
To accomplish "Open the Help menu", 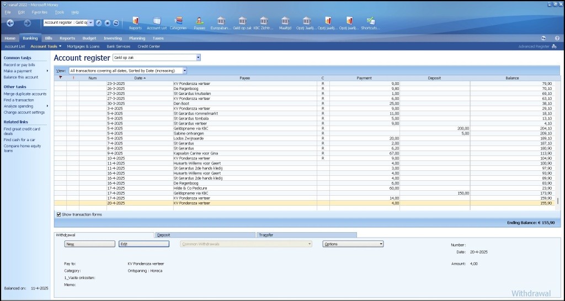I will coord(75,12).
